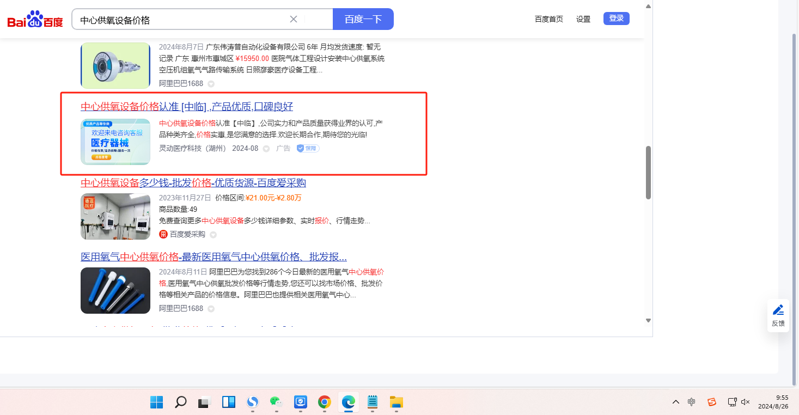
Task: Open Google Chrome from the taskbar
Action: (x=325, y=402)
